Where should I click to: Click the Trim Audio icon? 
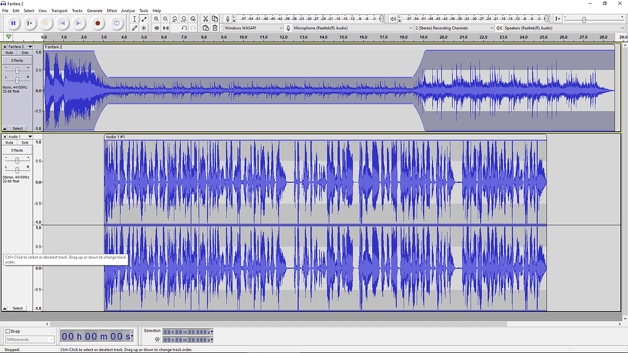pyautogui.click(x=157, y=28)
